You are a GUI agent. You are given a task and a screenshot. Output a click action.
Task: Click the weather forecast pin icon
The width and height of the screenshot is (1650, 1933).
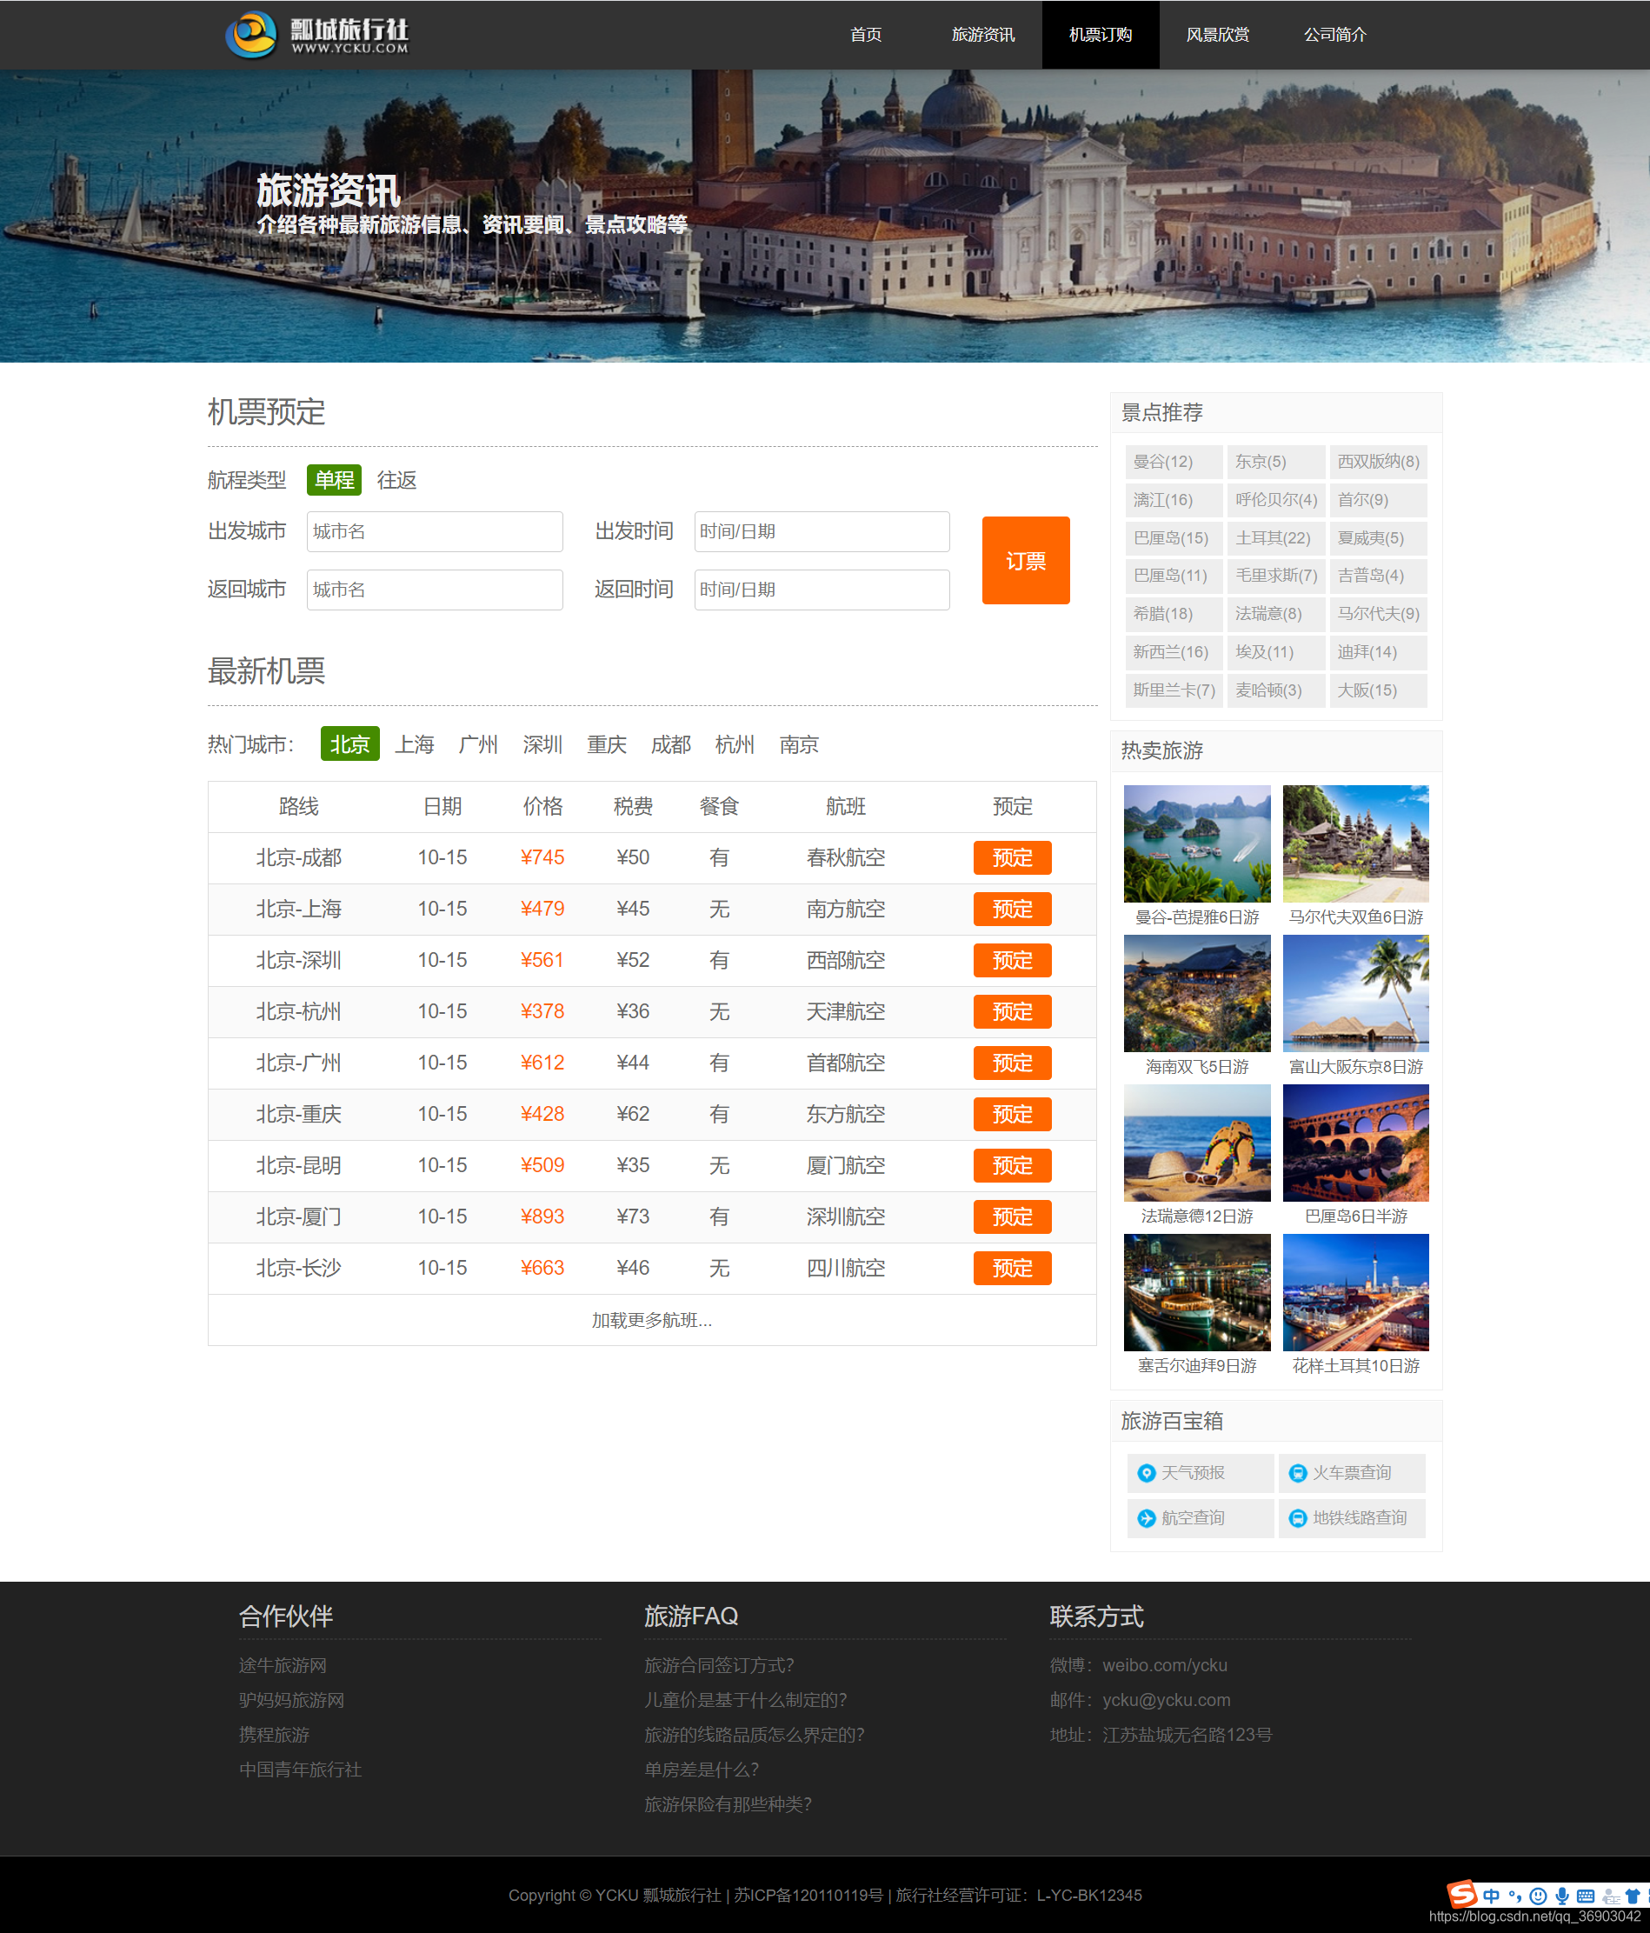[1147, 1473]
